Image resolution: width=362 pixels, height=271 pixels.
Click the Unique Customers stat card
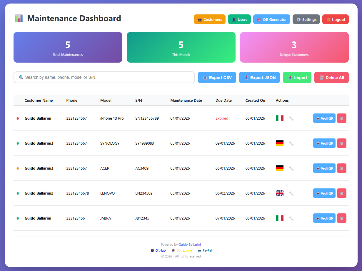click(294, 47)
